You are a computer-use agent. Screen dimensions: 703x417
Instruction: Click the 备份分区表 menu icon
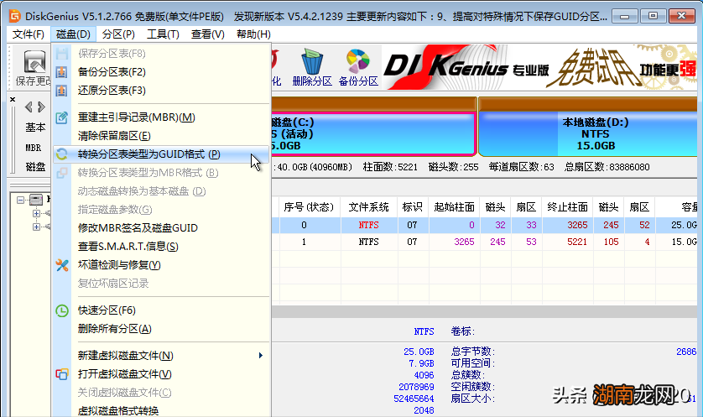click(61, 72)
